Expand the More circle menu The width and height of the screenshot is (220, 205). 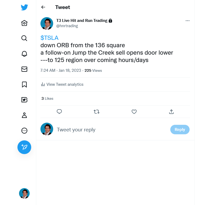[x=24, y=131]
